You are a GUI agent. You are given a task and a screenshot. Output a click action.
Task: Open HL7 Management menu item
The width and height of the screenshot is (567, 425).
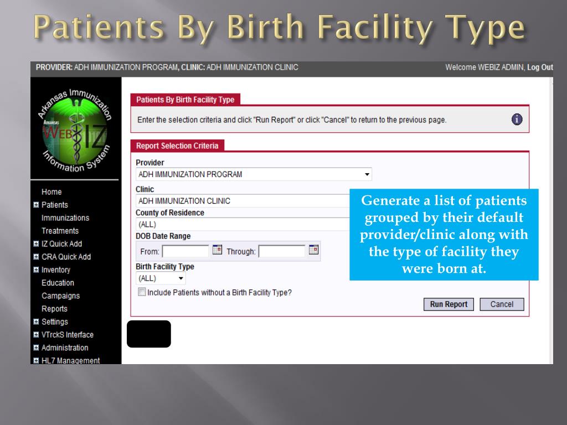click(x=70, y=360)
